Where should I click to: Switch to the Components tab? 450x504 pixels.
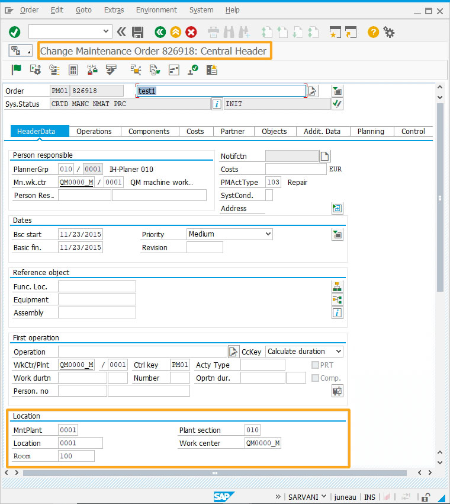[149, 132]
